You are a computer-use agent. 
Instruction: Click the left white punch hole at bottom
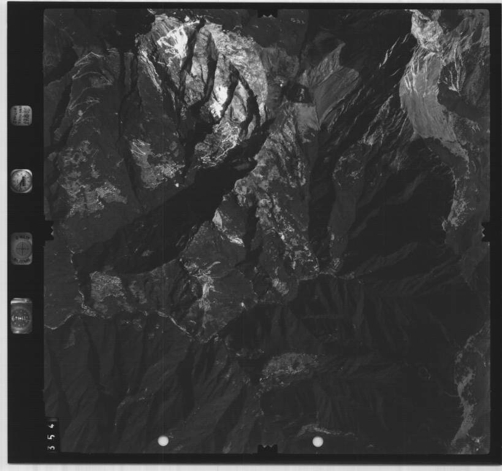163,440
